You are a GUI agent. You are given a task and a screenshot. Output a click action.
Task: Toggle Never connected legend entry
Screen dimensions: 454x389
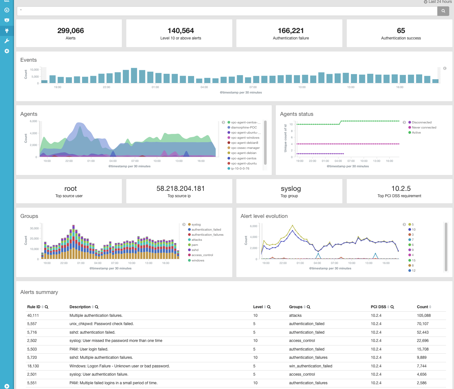tap(422, 128)
